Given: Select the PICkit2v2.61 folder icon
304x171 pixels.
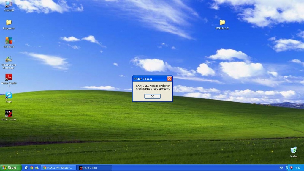Looking at the screenshot, I should 222,24.
